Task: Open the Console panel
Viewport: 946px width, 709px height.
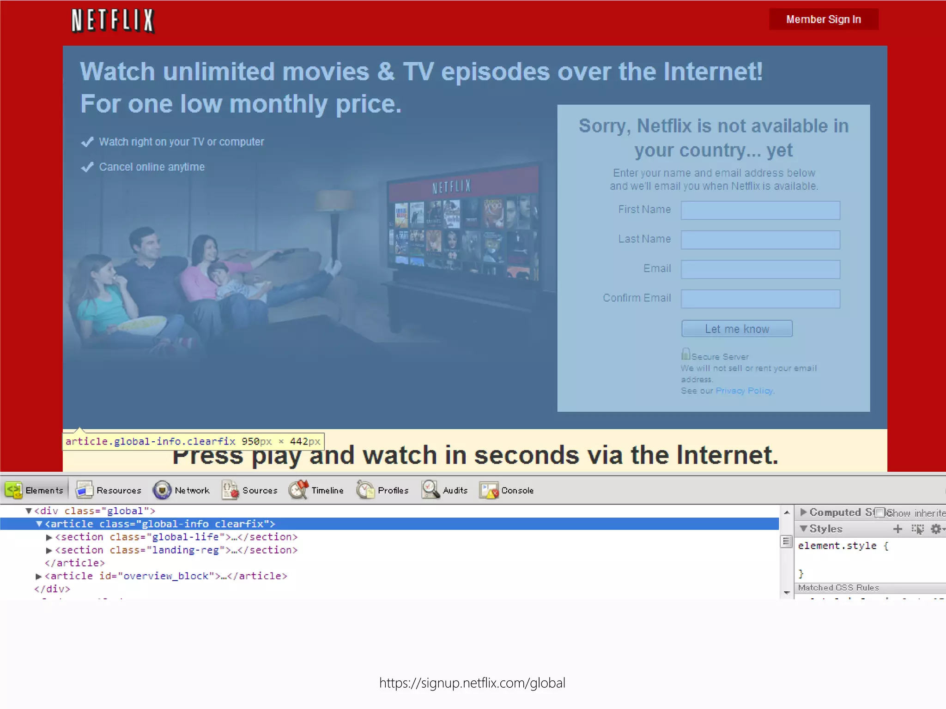Action: click(507, 490)
